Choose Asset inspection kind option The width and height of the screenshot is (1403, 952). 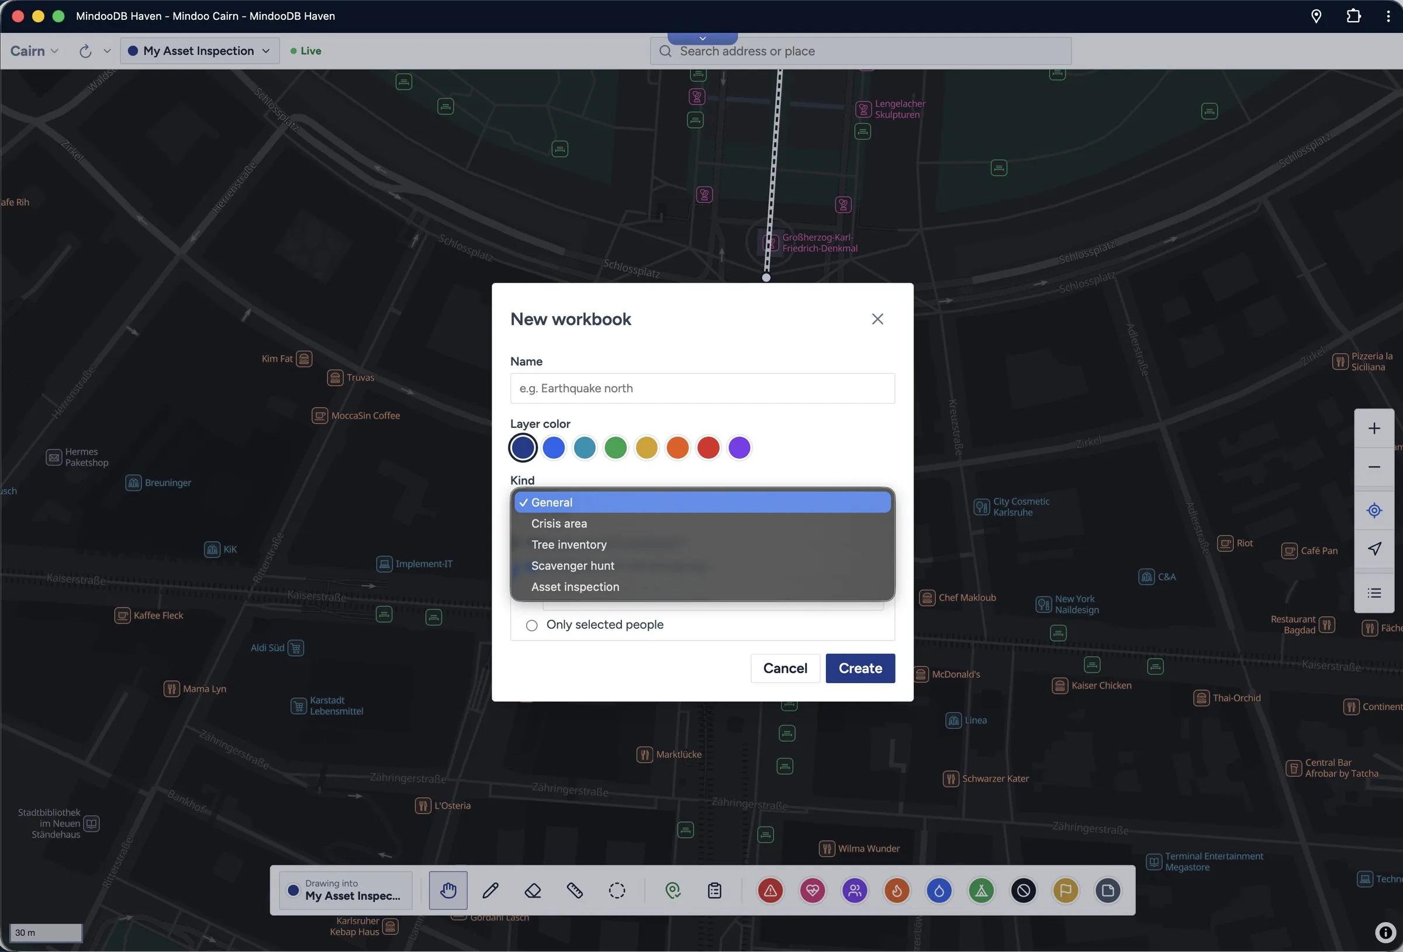pos(702,587)
